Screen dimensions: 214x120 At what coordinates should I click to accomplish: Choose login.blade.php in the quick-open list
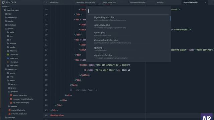[x=128, y=26]
